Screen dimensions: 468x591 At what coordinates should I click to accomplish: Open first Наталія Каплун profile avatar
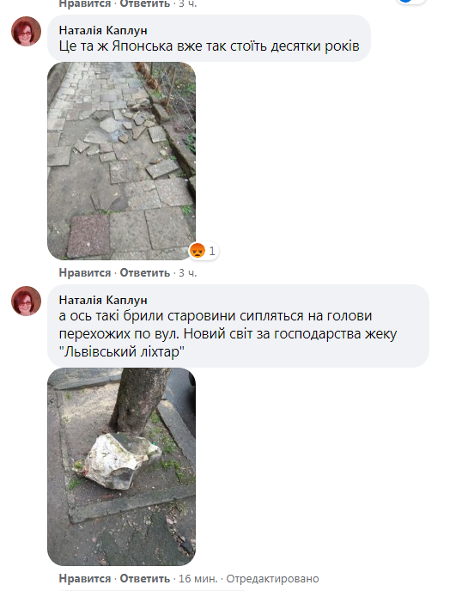coord(26,31)
